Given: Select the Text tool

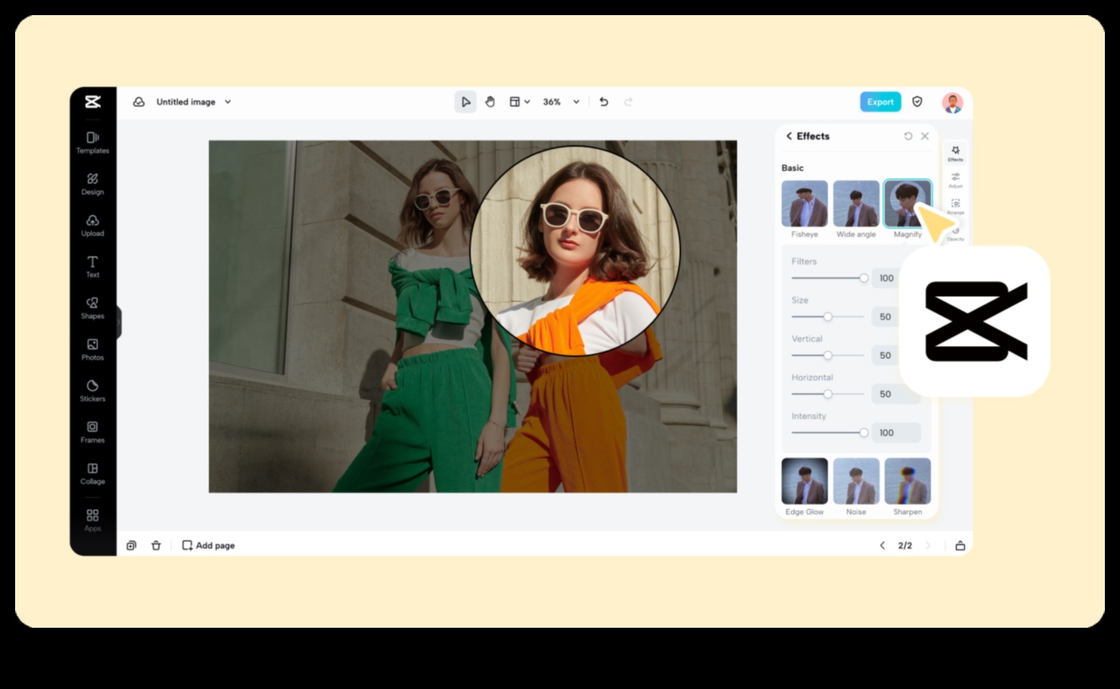Looking at the screenshot, I should click(x=92, y=265).
